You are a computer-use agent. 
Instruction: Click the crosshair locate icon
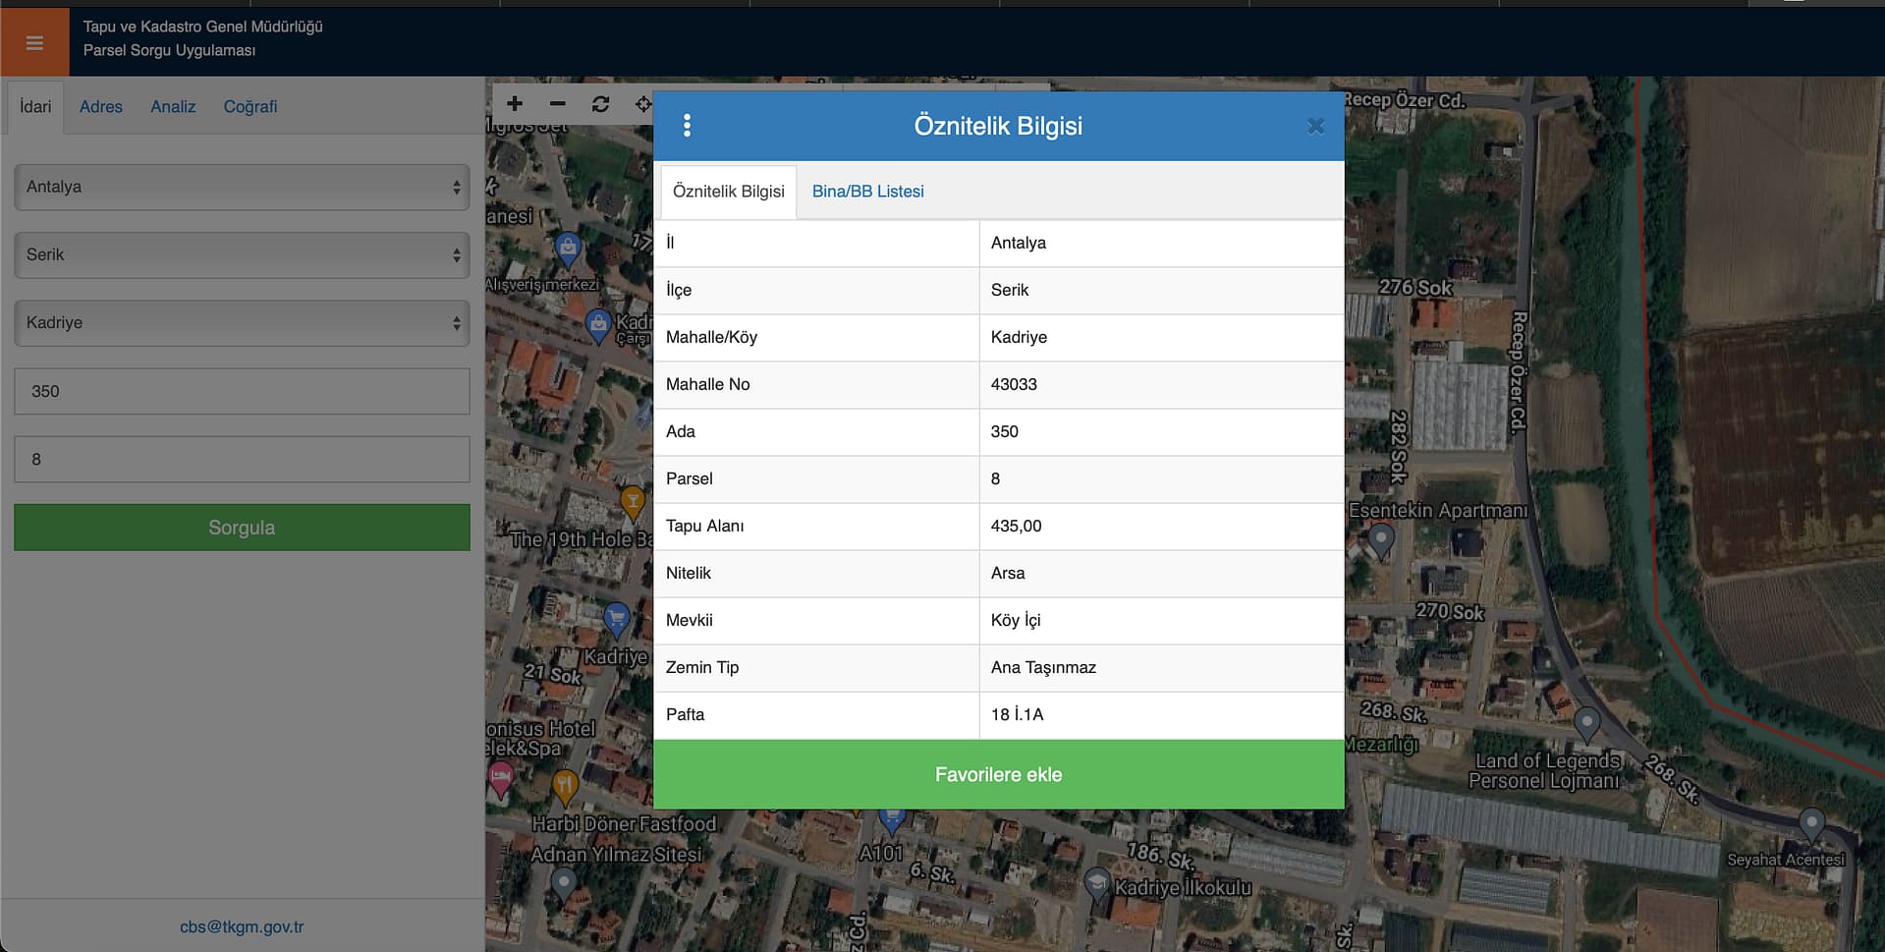click(642, 104)
